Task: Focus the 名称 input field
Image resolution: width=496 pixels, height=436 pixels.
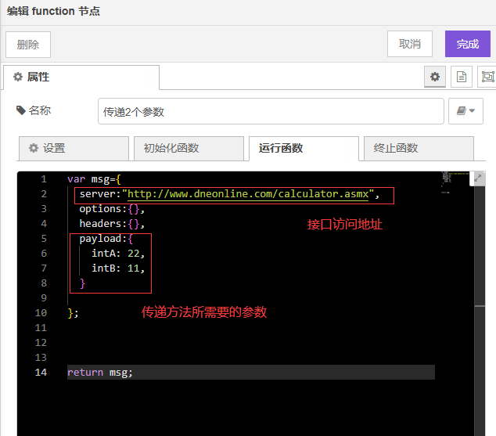Action: [270, 111]
